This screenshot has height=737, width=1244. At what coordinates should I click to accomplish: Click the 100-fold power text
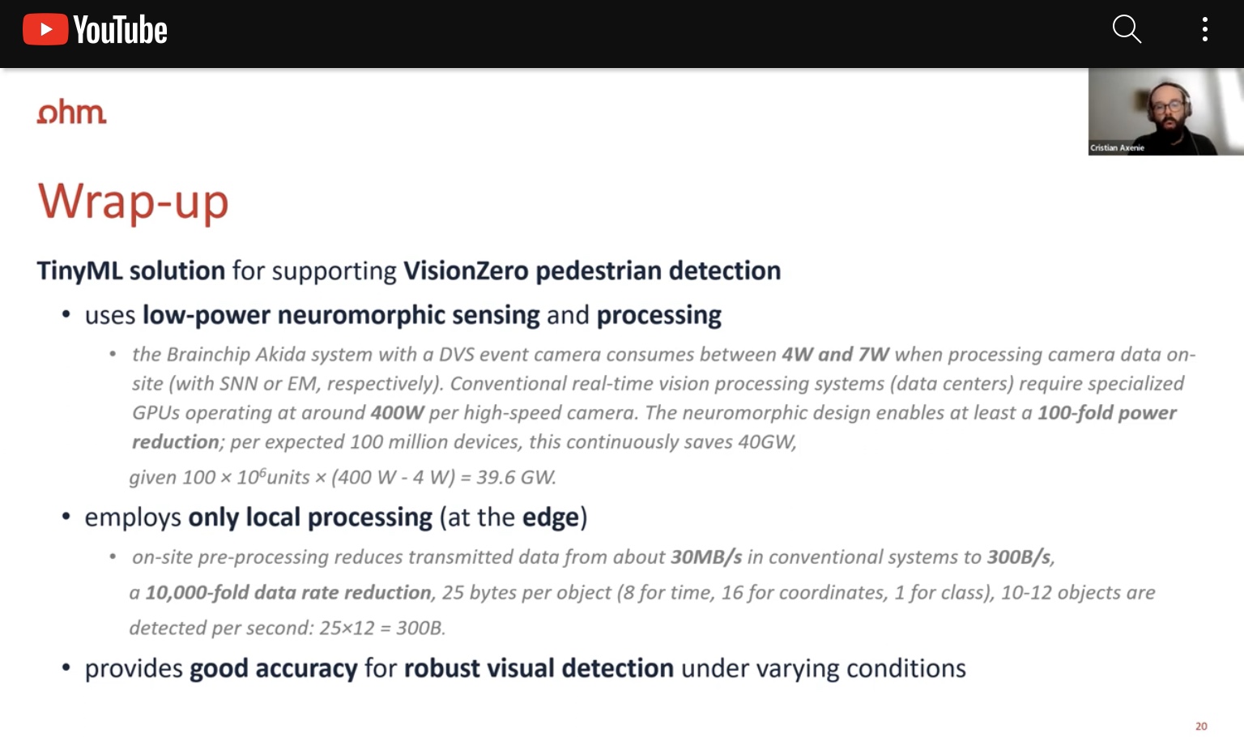point(1107,413)
